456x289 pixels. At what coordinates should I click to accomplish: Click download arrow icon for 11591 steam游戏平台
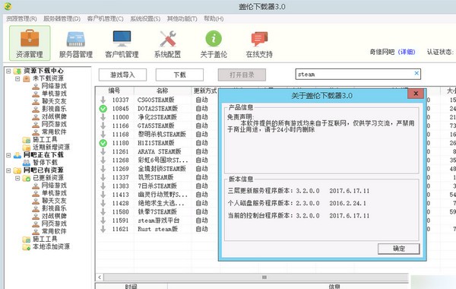(103, 221)
